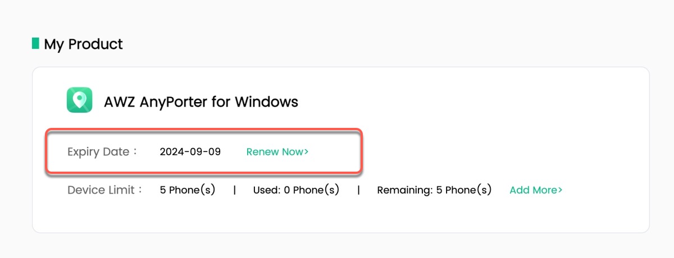
Task: Select the 2024-09-09 expiry date value
Action: pos(190,151)
